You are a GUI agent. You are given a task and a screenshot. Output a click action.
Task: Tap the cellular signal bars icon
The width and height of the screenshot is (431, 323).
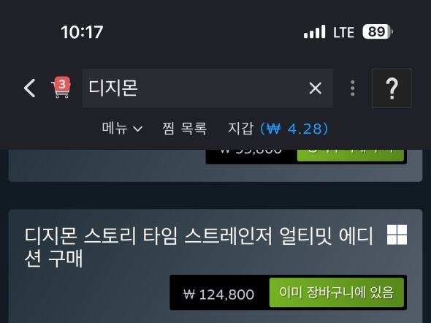point(314,31)
